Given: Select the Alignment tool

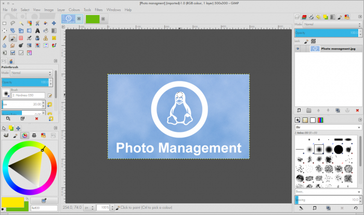Looking at the screenshot, I should [4, 31].
